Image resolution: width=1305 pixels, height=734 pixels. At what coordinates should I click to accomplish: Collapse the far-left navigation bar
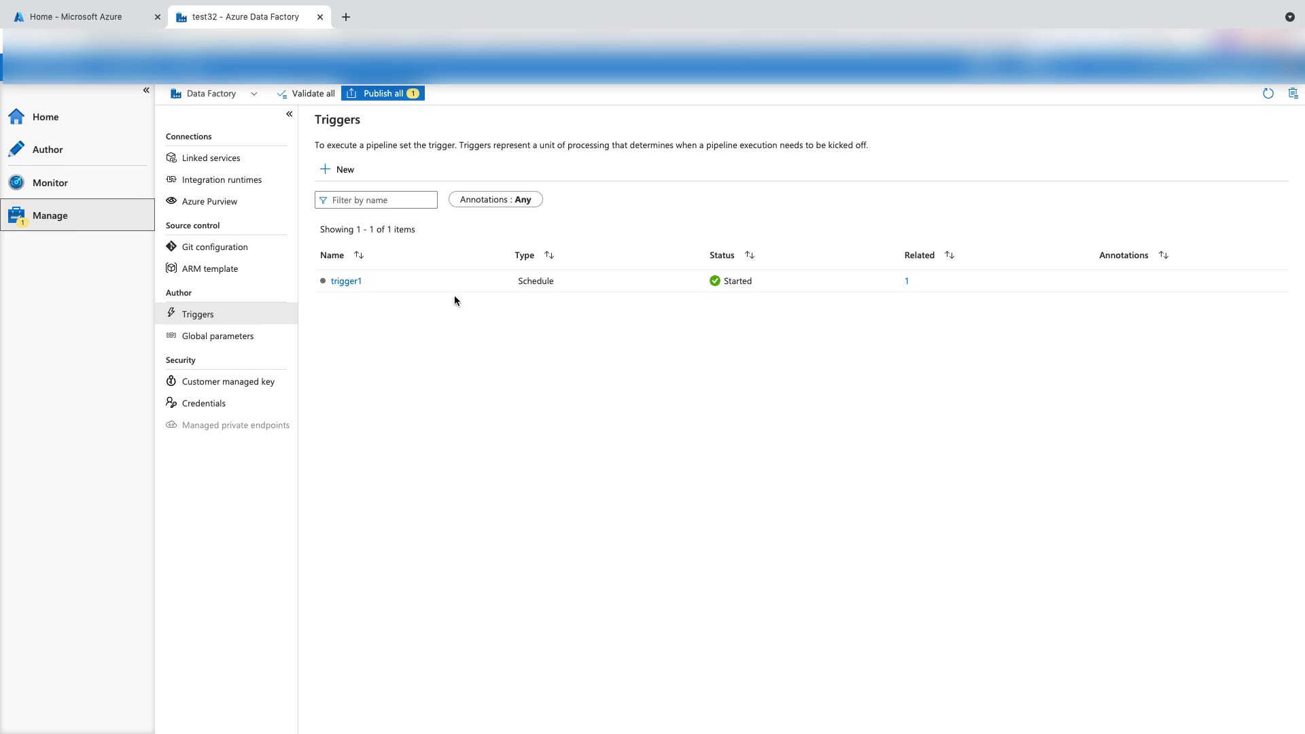146,90
